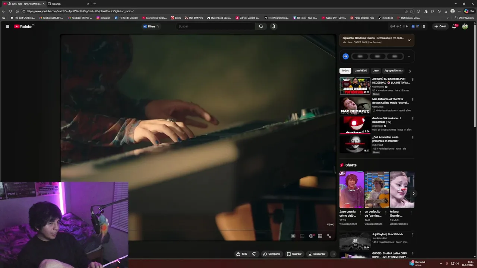Open GOOSE SHAMA LAMA DING DONG video title
The image size is (477, 268).
(x=390, y=255)
